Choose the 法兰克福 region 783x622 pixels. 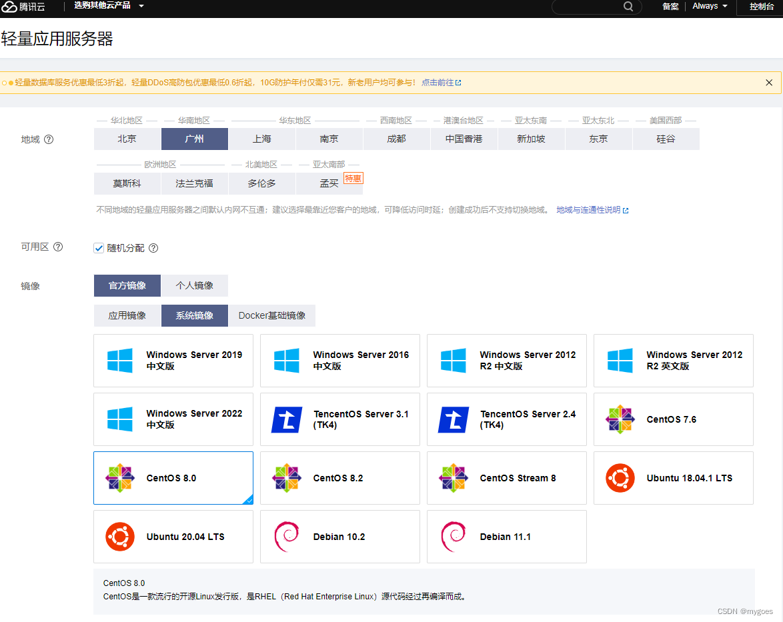(x=195, y=184)
